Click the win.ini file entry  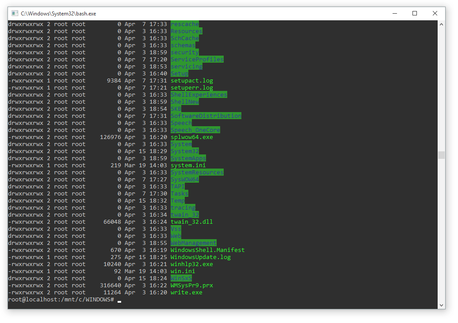click(183, 271)
